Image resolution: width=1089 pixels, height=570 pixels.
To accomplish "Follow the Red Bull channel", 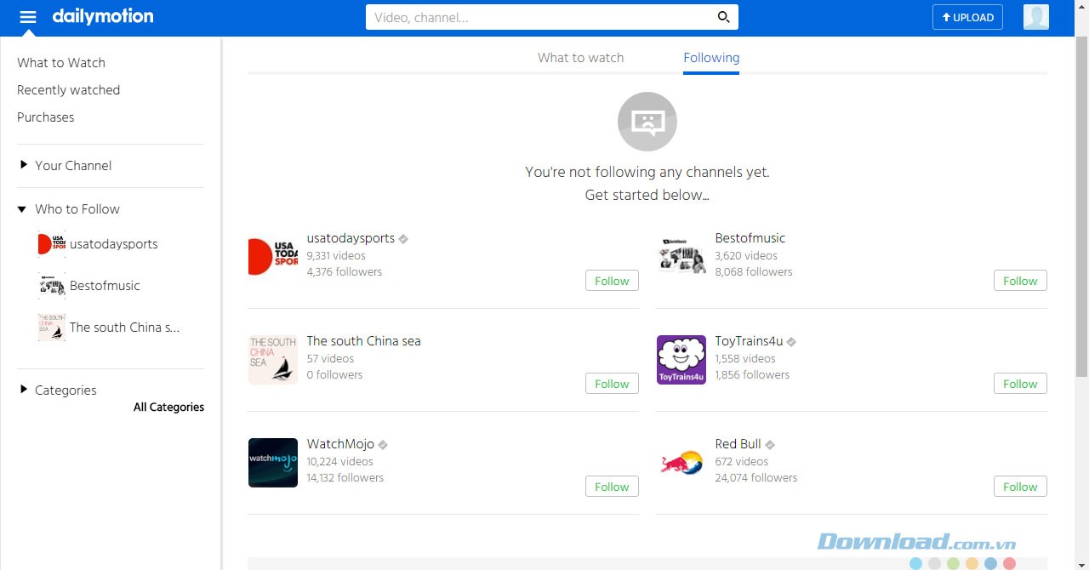I will click(x=1020, y=487).
